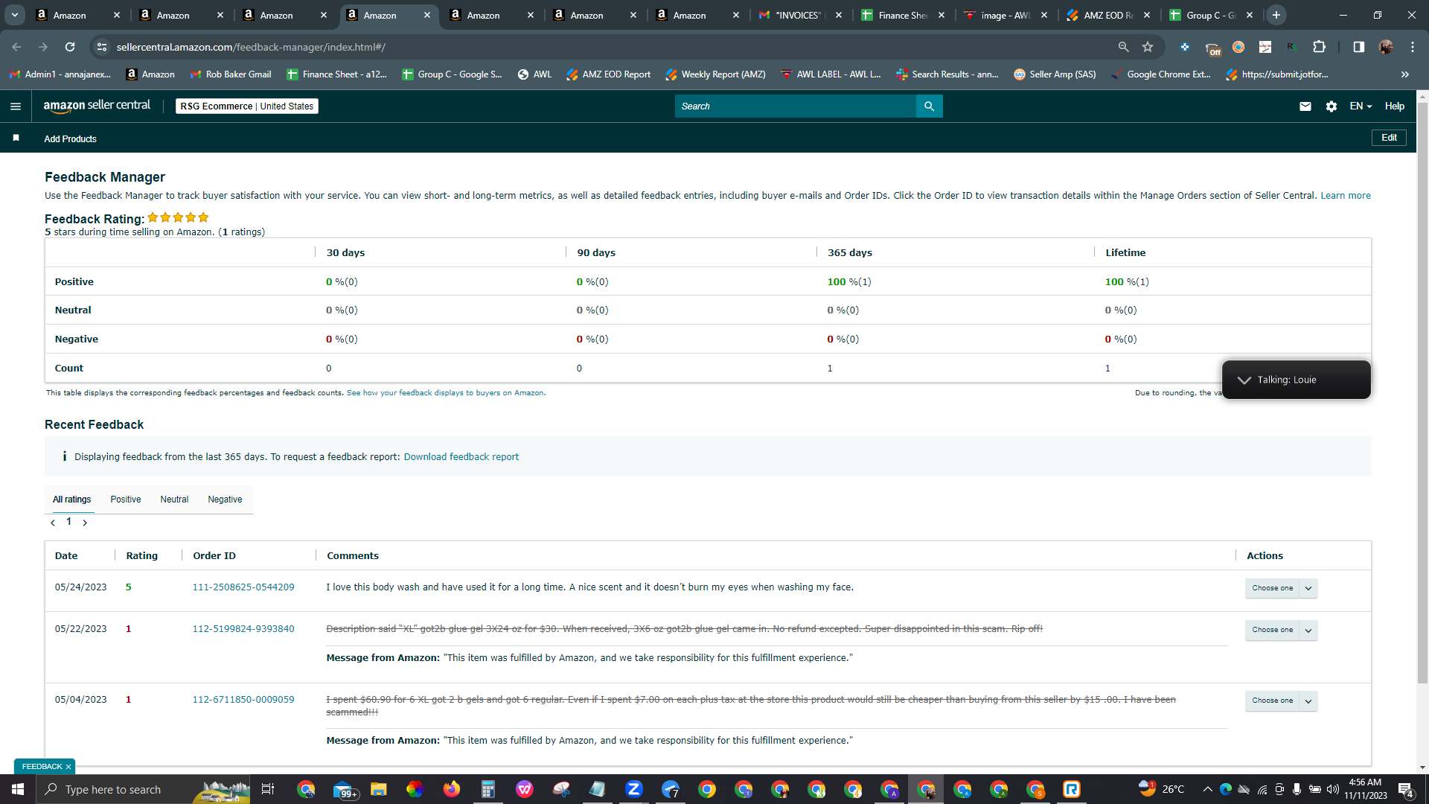Viewport: 1429px width, 804px height.
Task: Close the FEEDBACK popup tab
Action: (x=68, y=767)
